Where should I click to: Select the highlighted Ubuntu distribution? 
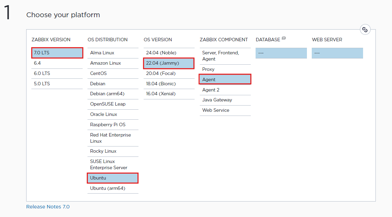113,178
